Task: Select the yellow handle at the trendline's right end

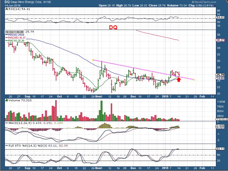Action: click(194, 80)
